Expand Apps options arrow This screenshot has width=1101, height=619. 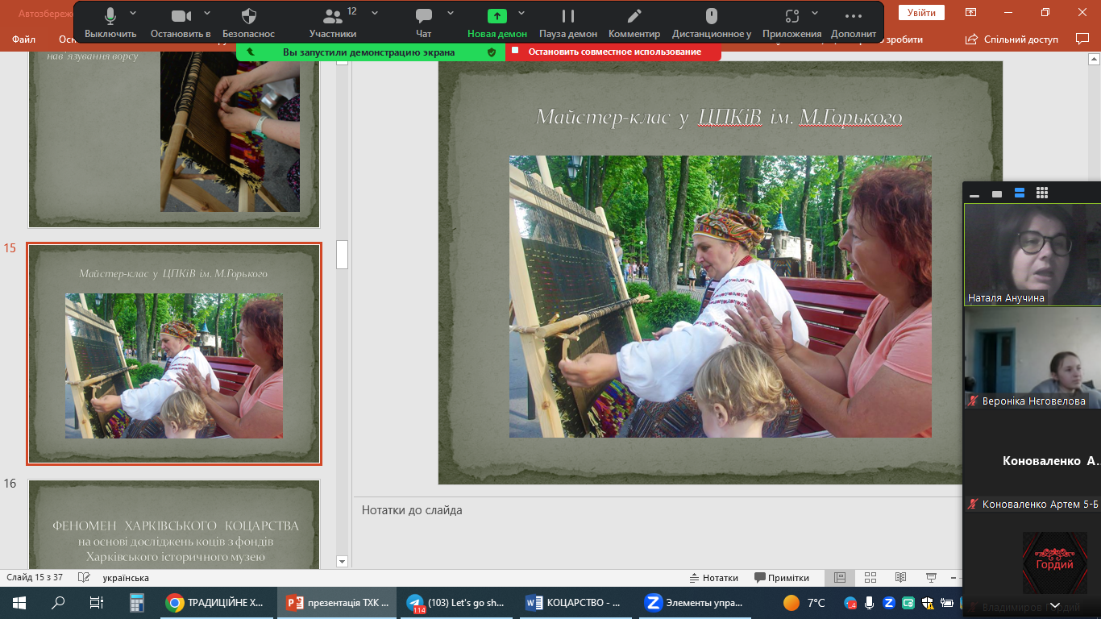816,13
